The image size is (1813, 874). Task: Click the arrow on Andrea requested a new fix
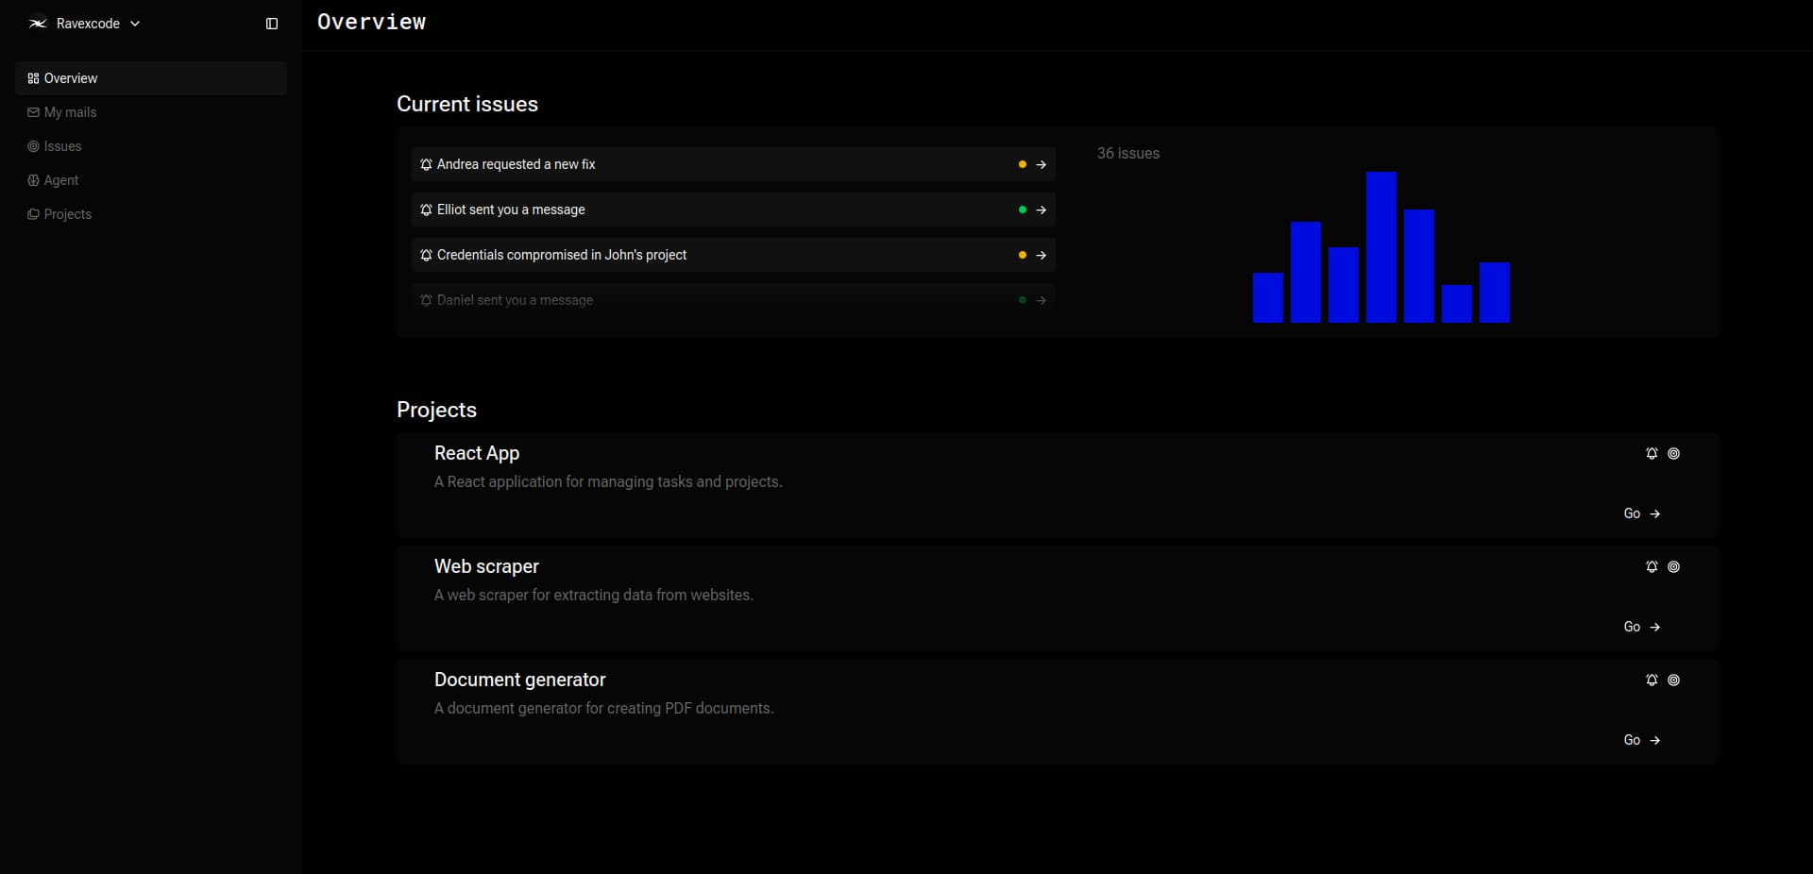click(x=1041, y=164)
